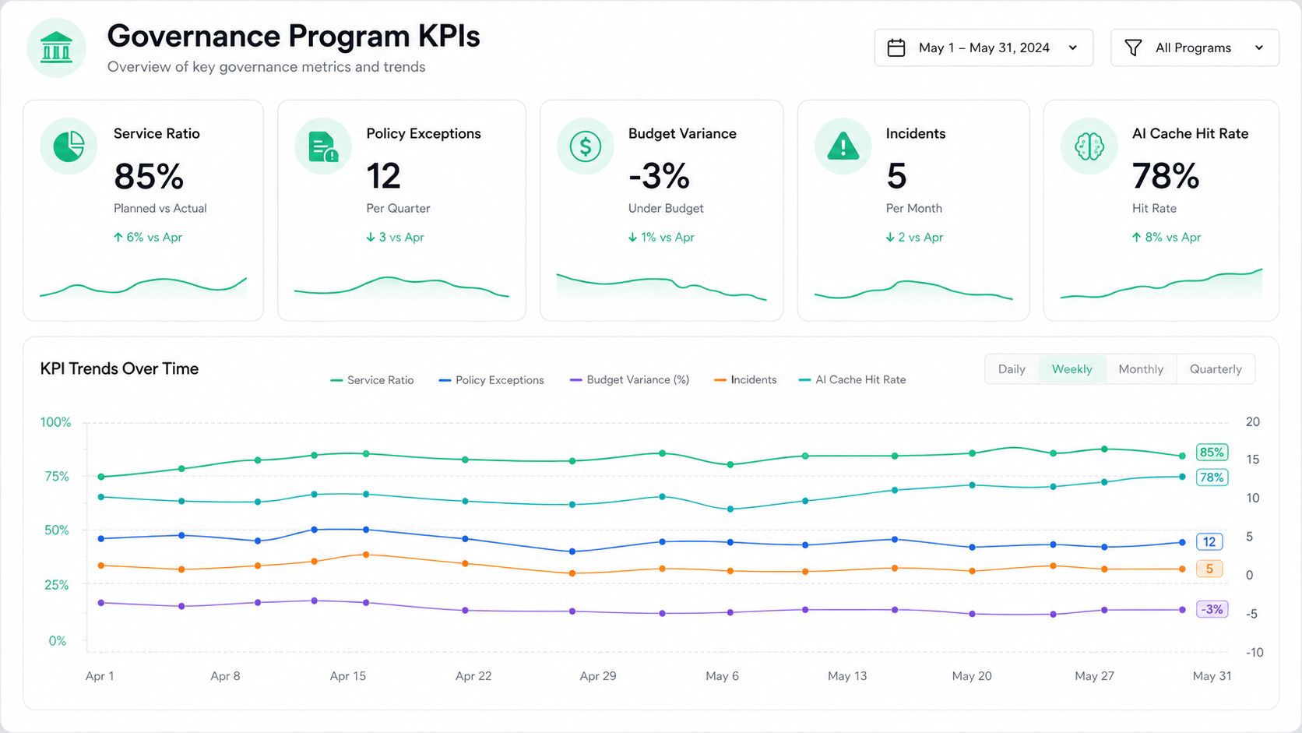
Task: Click the AI Cache brain icon
Action: coord(1089,146)
